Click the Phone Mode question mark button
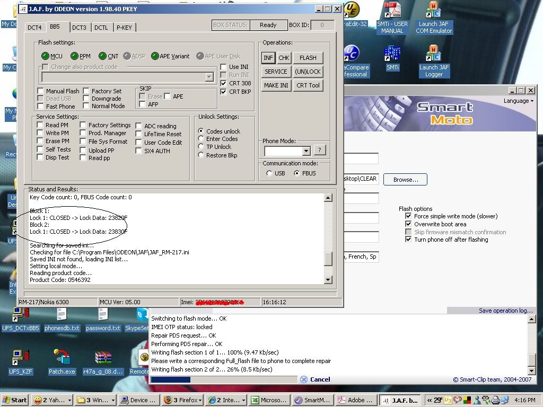Screen dimensions: 543x407 pos(320,150)
